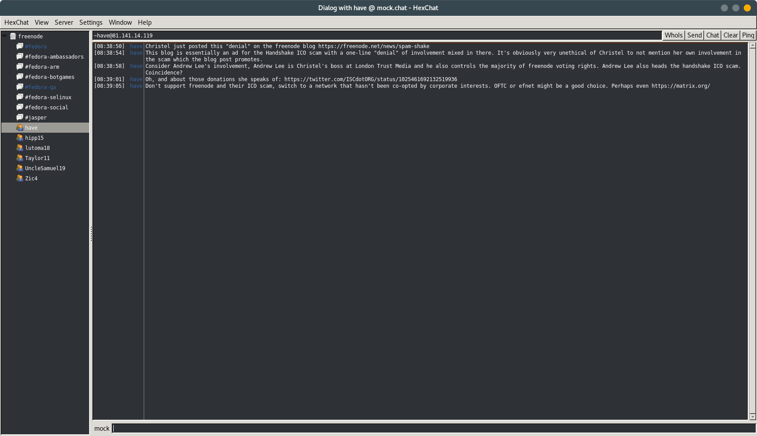Open the dialog name hipp15
The width and height of the screenshot is (757, 436).
tap(34, 138)
